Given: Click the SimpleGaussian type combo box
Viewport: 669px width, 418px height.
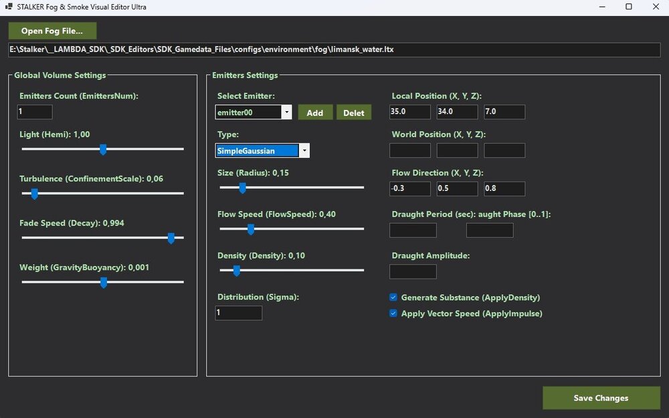Looking at the screenshot, I should [x=262, y=151].
